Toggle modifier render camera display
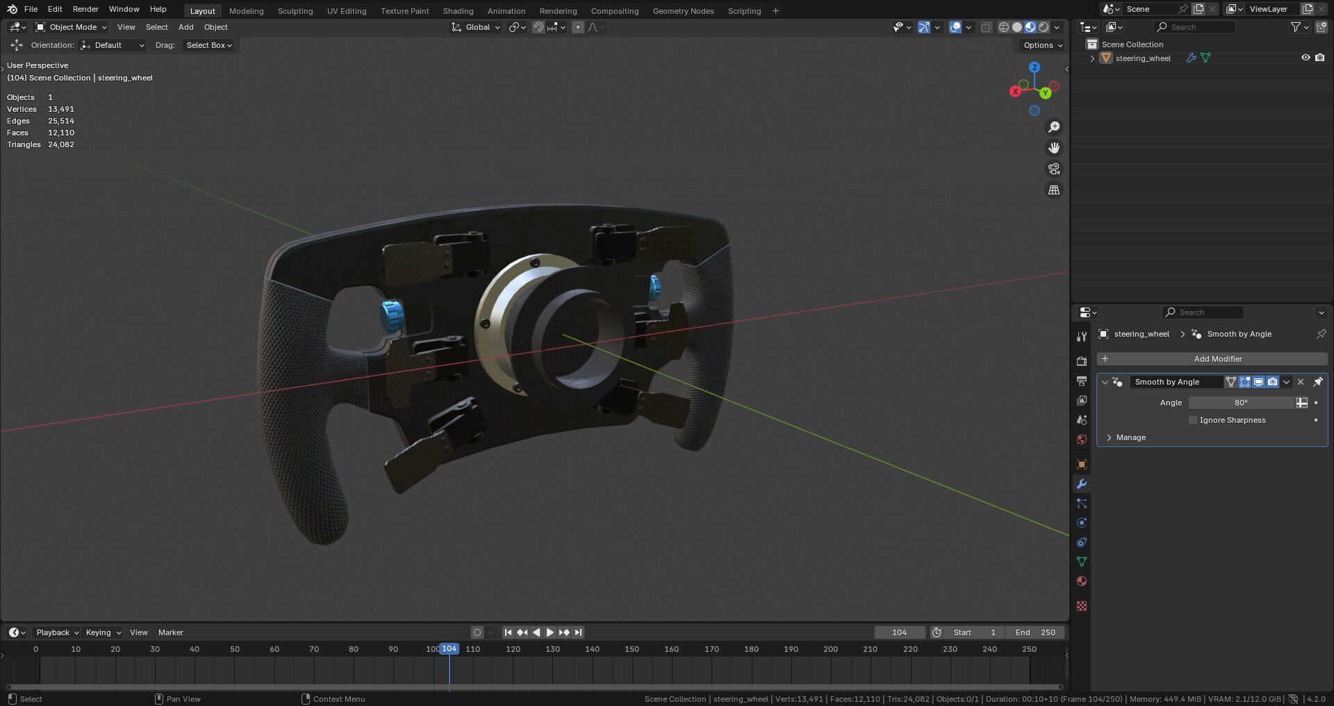The image size is (1334, 706). [x=1272, y=382]
